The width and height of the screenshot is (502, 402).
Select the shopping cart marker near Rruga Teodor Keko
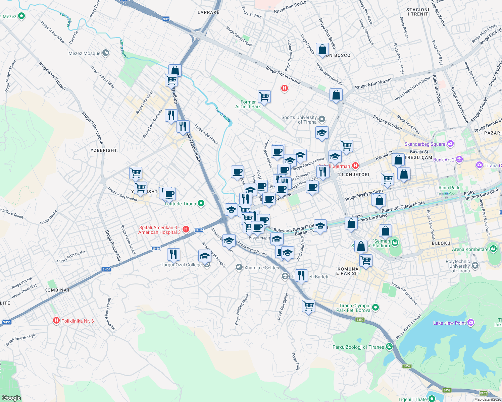point(171,80)
